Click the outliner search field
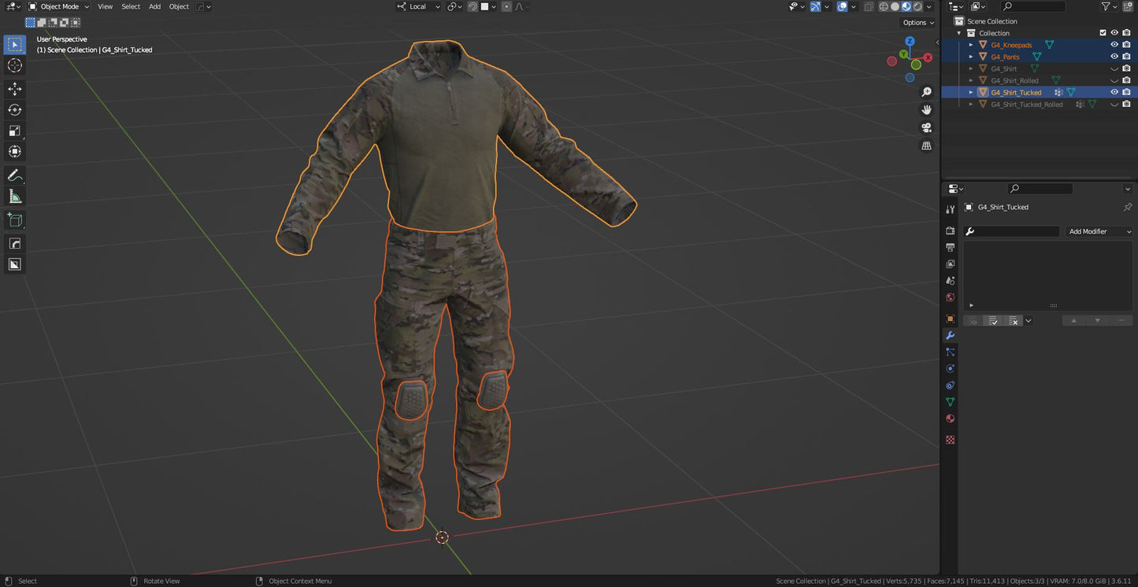Screen dimensions: 1138x587 coord(1032,6)
